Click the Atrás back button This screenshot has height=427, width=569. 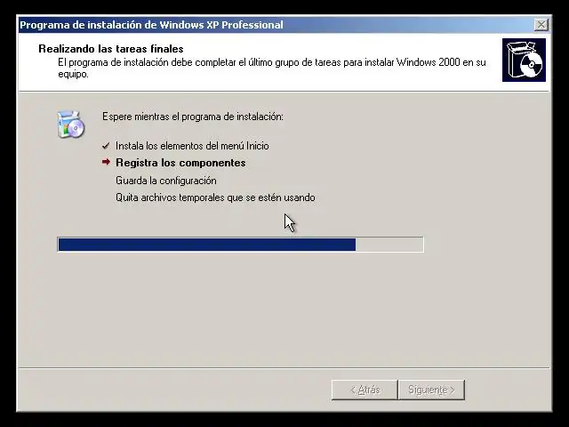(365, 390)
